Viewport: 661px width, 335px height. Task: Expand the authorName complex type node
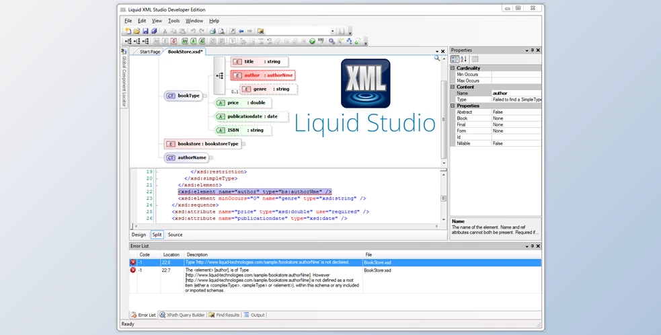coord(211,158)
